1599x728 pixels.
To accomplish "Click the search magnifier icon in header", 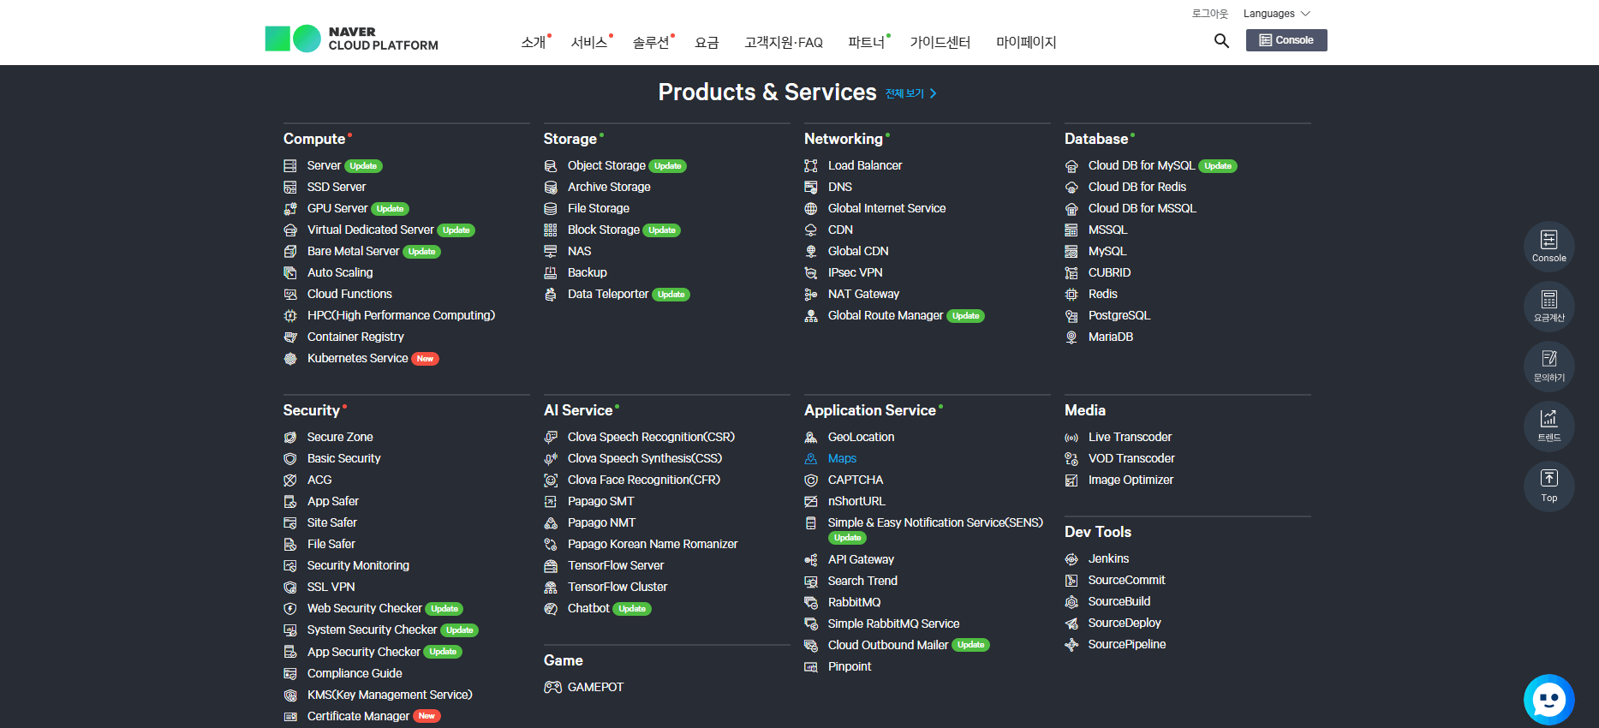I will tap(1221, 40).
